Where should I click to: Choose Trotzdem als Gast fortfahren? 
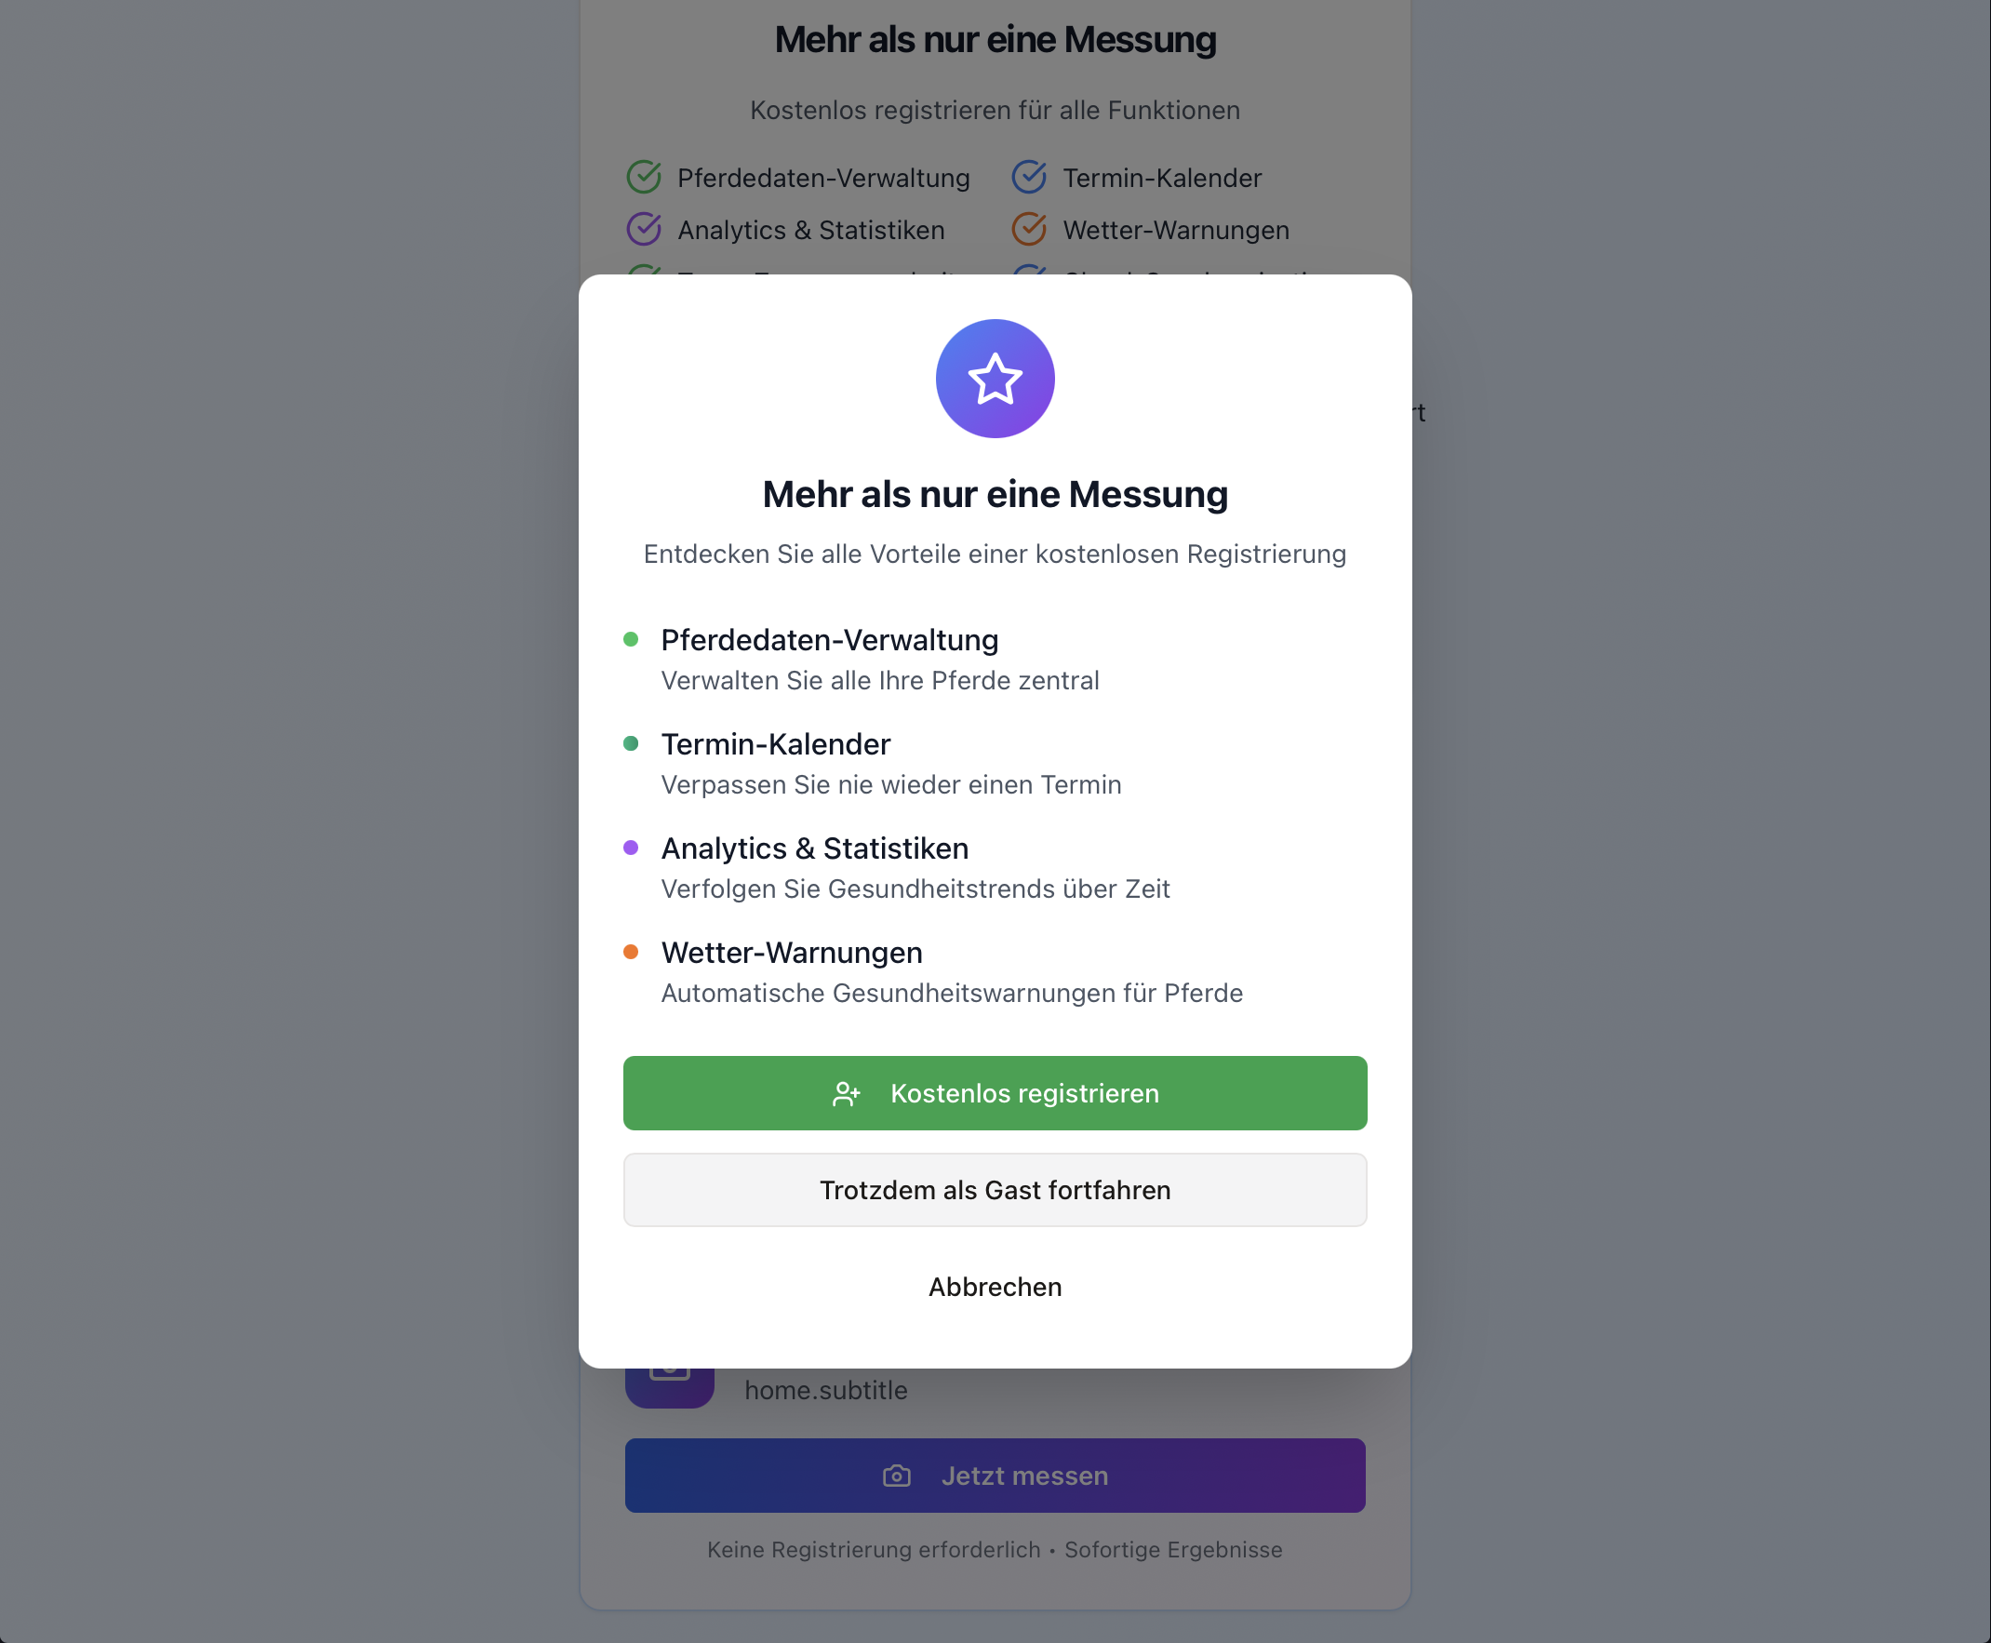pos(995,1190)
